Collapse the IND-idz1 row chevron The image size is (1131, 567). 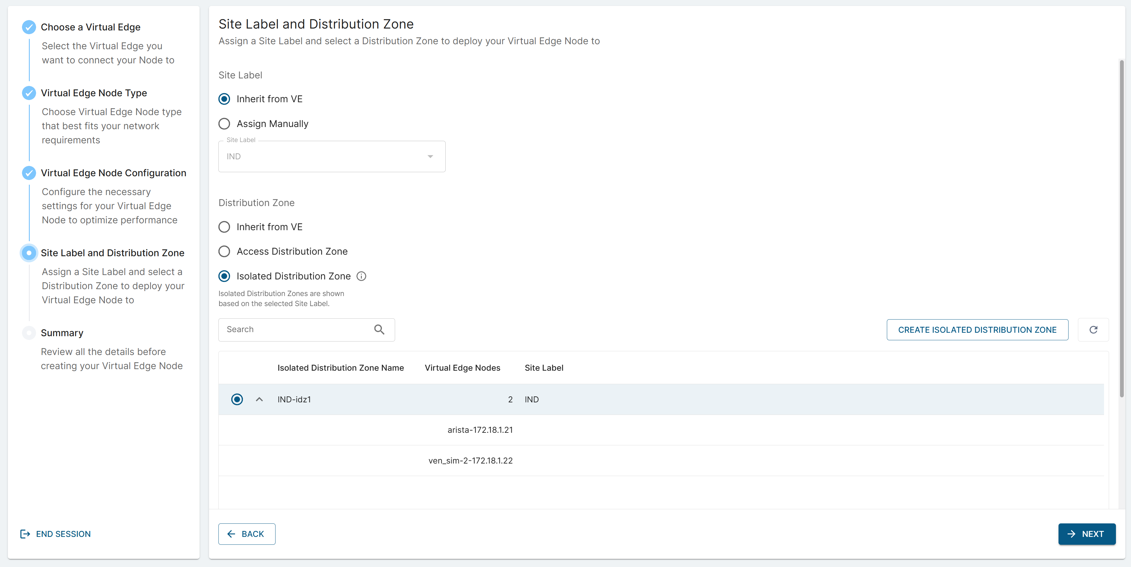pyautogui.click(x=259, y=399)
